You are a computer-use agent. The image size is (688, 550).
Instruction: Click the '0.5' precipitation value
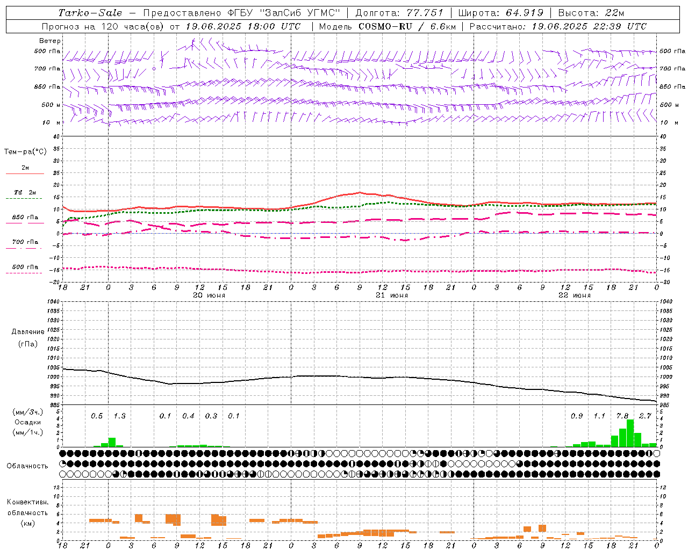tap(97, 416)
